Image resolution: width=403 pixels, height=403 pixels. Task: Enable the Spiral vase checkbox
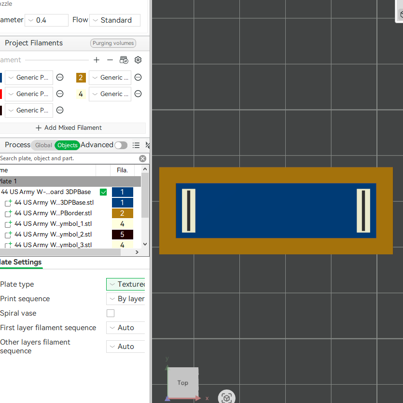point(111,313)
